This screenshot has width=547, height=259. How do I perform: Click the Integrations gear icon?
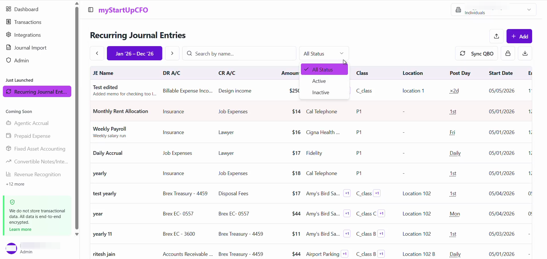[9, 35]
